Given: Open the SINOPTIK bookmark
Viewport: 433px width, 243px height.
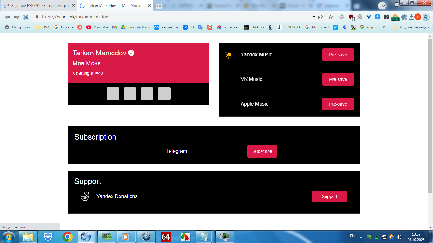Looking at the screenshot, I should click(289, 27).
